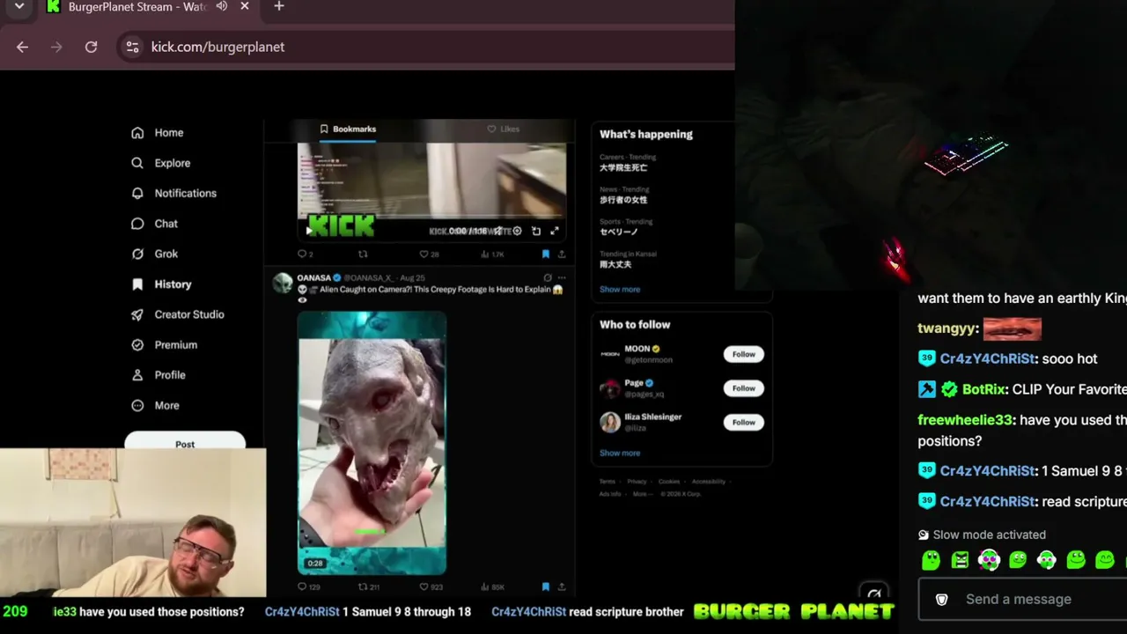Viewport: 1127px width, 634px height.
Task: Play the Kick embedded video
Action: pos(308,231)
